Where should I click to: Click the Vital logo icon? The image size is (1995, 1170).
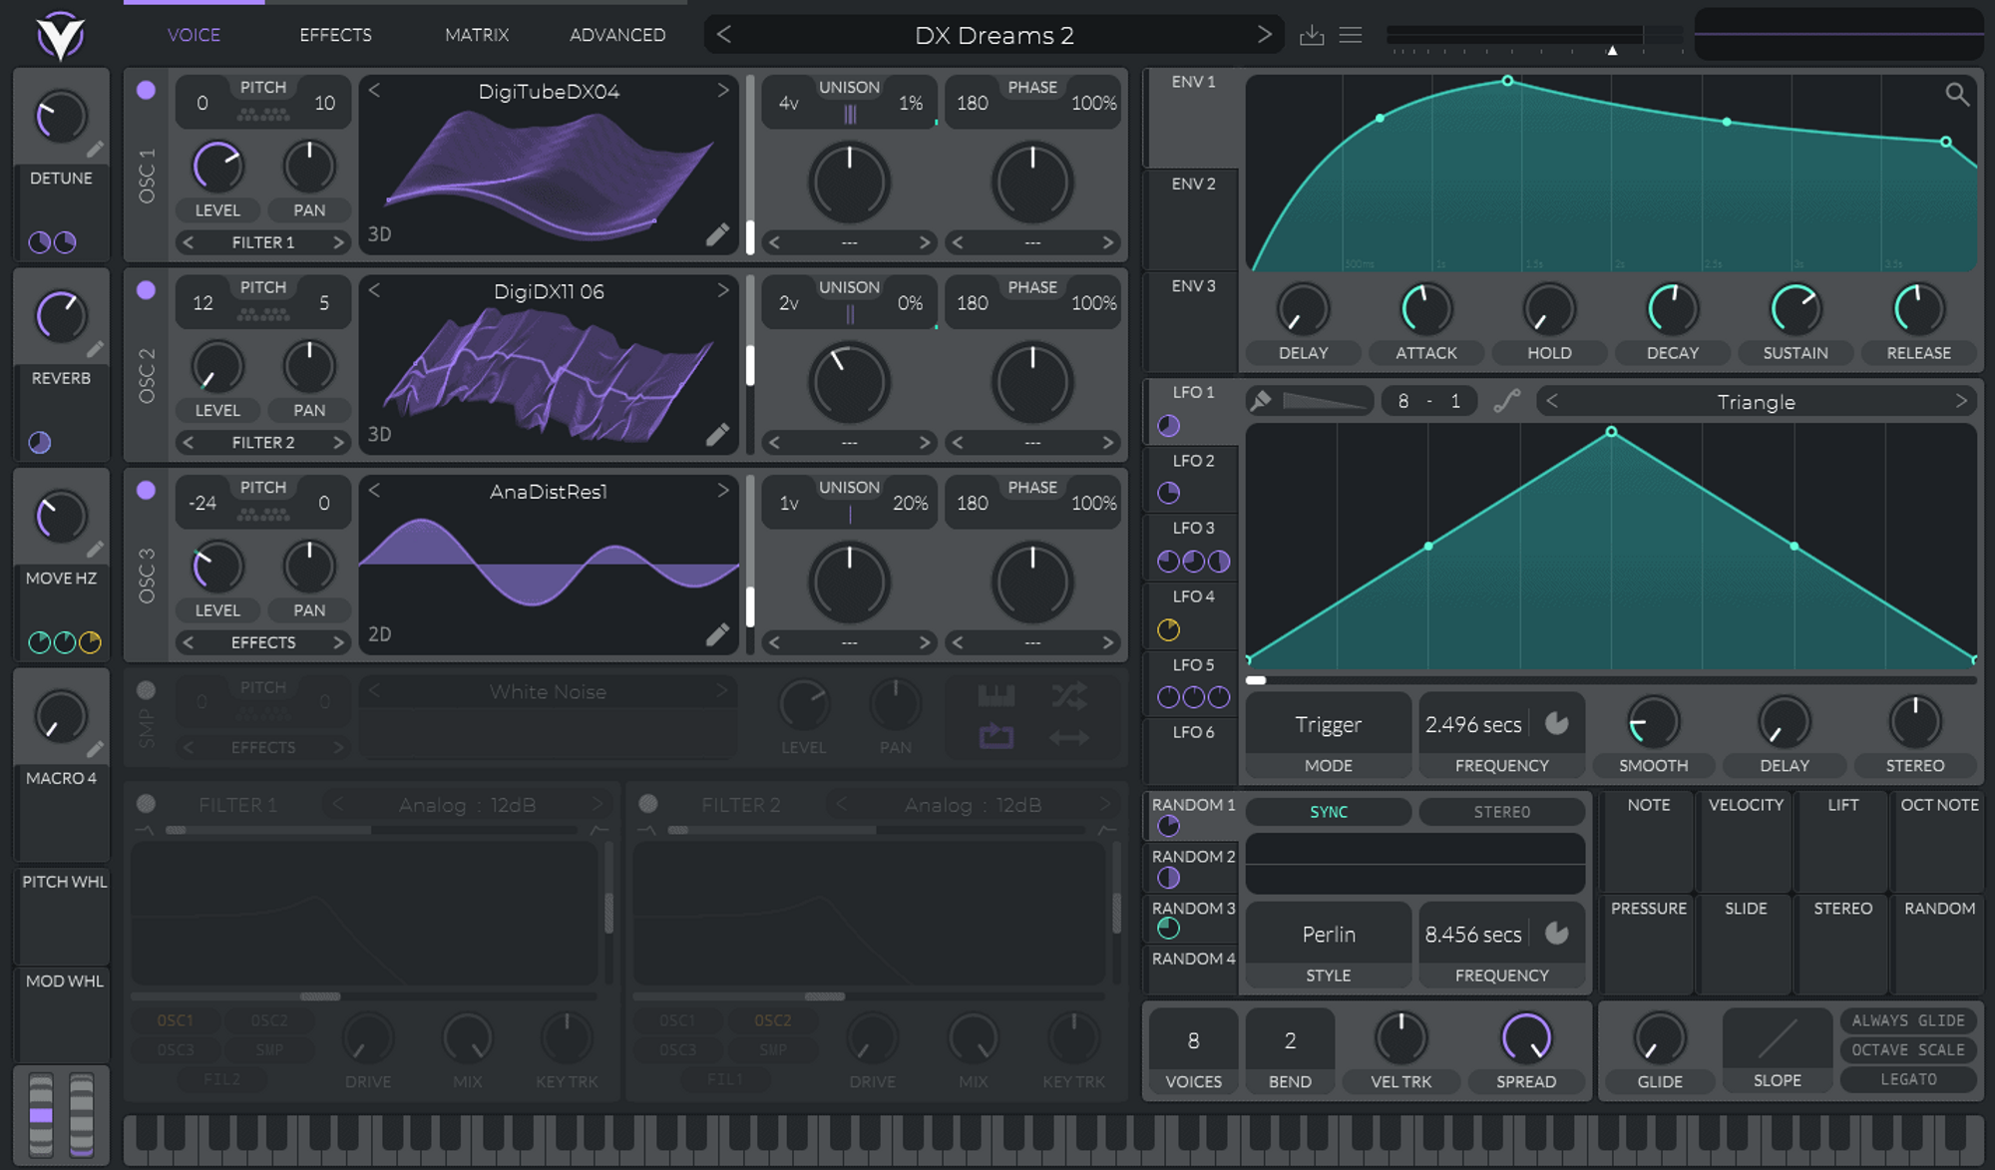[60, 36]
